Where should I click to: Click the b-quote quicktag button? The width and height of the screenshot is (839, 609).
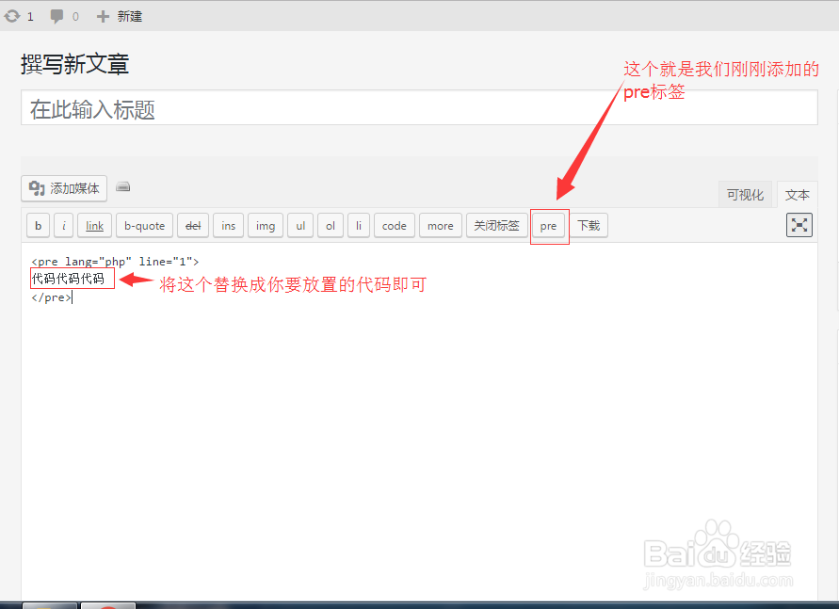tap(144, 226)
